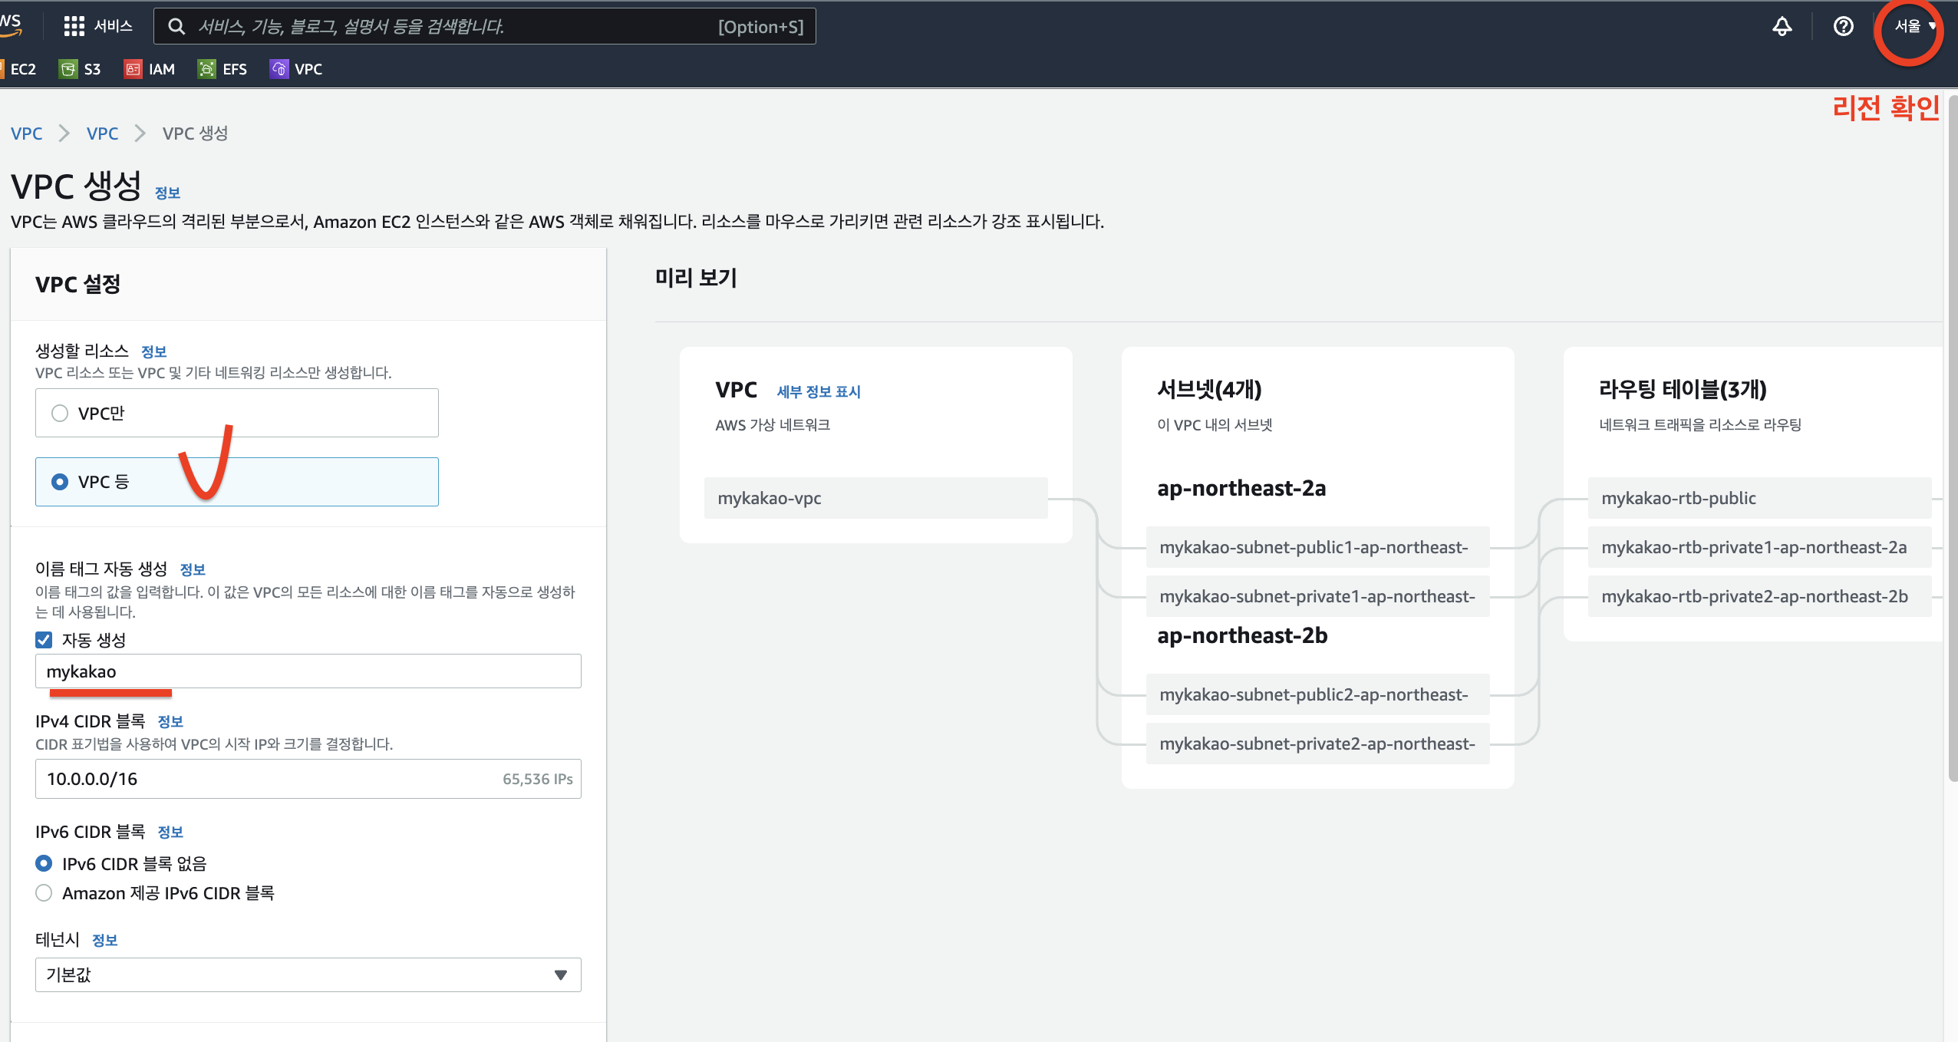Click the search magnifier icon
The height and width of the screenshot is (1042, 1958).
pyautogui.click(x=176, y=27)
